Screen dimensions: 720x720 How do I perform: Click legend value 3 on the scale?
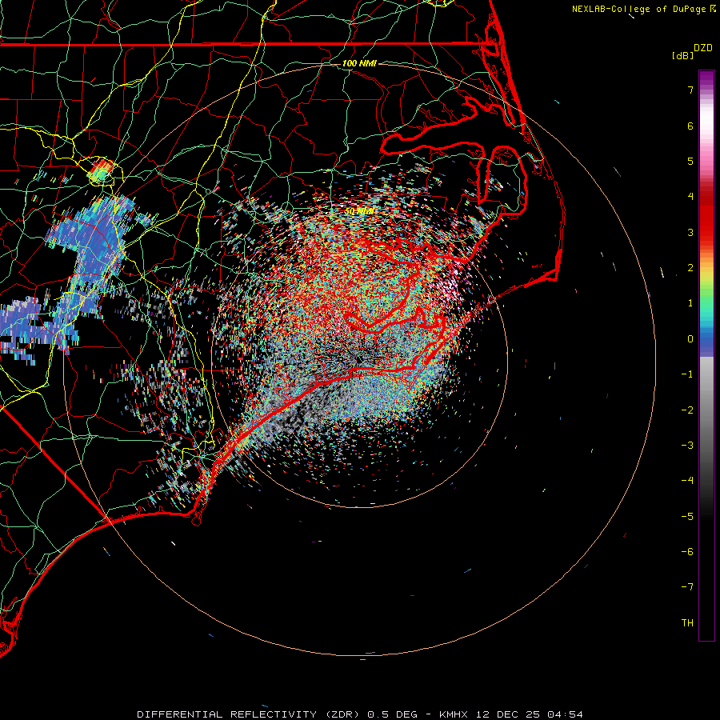(x=690, y=232)
